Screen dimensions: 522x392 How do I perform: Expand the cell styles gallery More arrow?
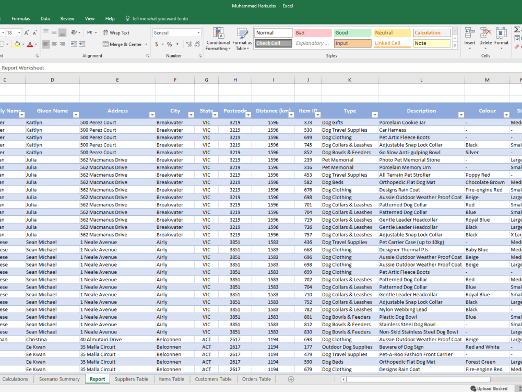(x=455, y=45)
